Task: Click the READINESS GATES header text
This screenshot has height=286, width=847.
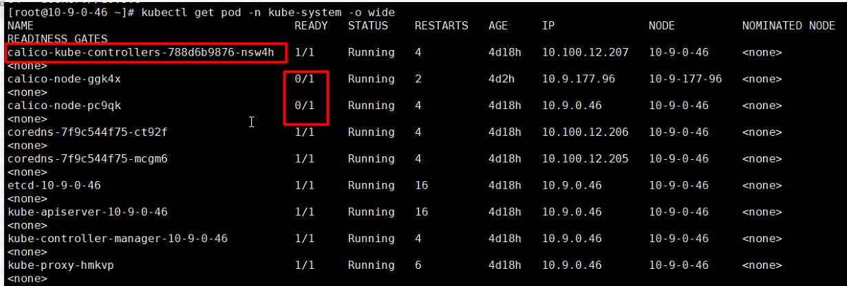Action: [x=57, y=39]
